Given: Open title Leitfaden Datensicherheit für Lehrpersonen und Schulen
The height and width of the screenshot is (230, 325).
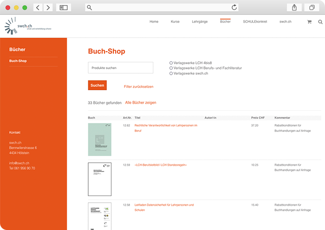Looking at the screenshot, I should pyautogui.click(x=164, y=207).
